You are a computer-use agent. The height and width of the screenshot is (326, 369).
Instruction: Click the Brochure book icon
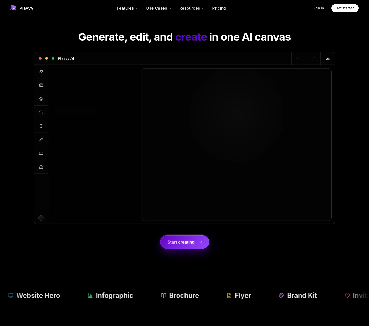(x=163, y=296)
